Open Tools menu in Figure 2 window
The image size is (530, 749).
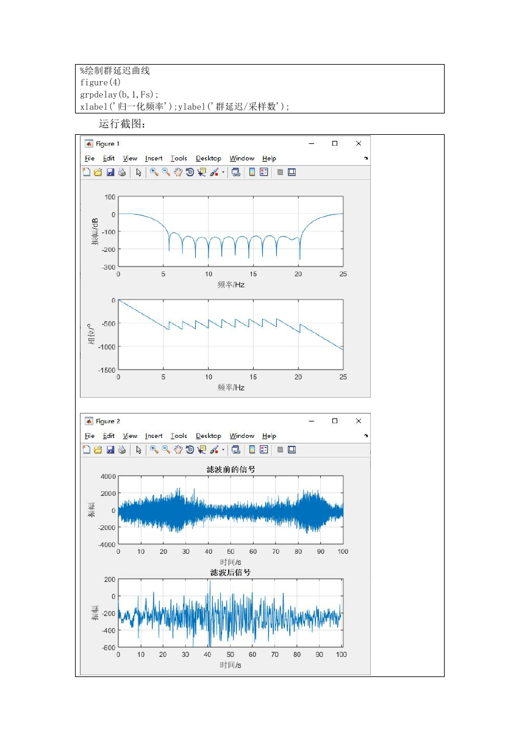(x=179, y=436)
